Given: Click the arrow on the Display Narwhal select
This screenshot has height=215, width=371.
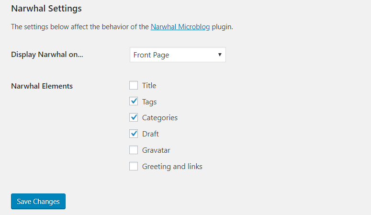Looking at the screenshot, I should point(220,55).
